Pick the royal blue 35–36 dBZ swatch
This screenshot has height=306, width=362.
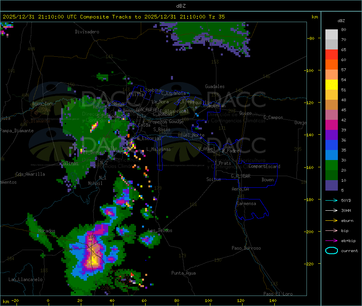pyautogui.click(x=331, y=145)
